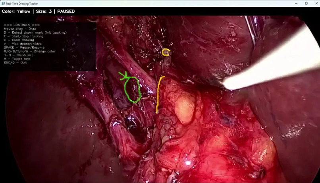Click the 'Size: 3' status text

44,12
